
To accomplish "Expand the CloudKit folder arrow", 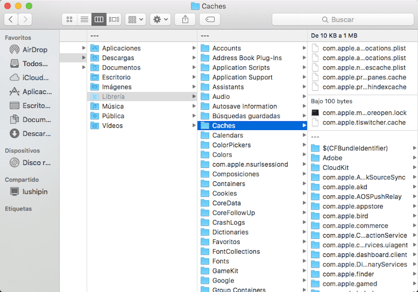I will 414,167.
